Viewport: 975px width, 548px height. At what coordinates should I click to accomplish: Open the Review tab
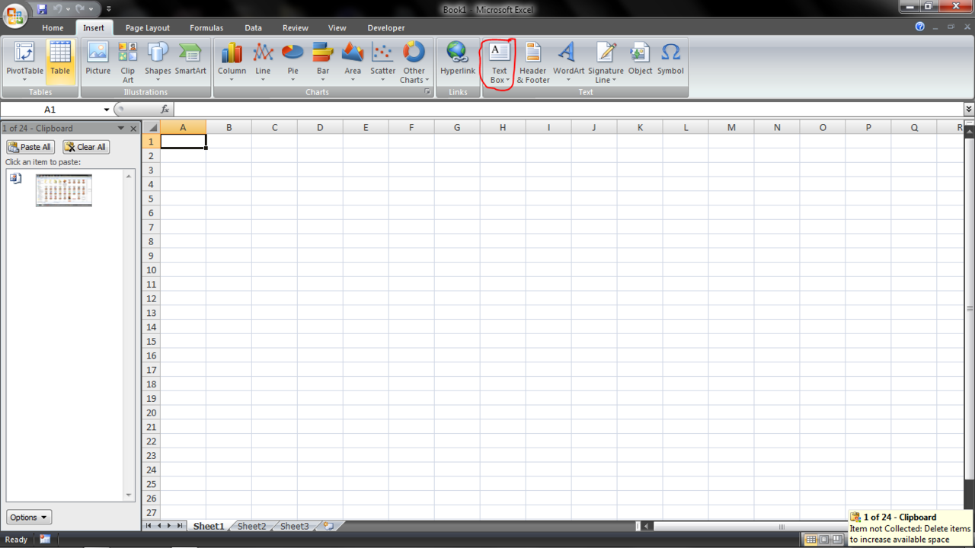click(x=296, y=28)
